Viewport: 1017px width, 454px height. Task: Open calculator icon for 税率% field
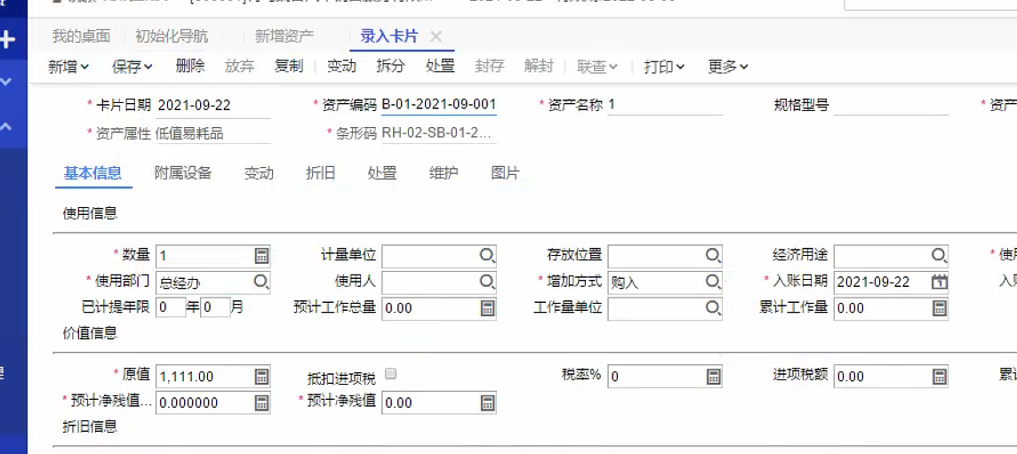(714, 376)
